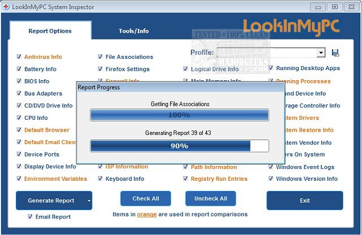Toggle the Display Device Info checkbox
This screenshot has height=235, width=362.
click(x=19, y=166)
